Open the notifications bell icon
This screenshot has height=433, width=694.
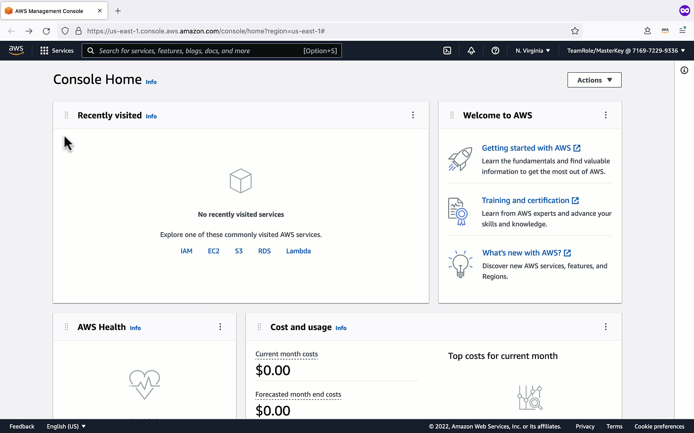471,51
